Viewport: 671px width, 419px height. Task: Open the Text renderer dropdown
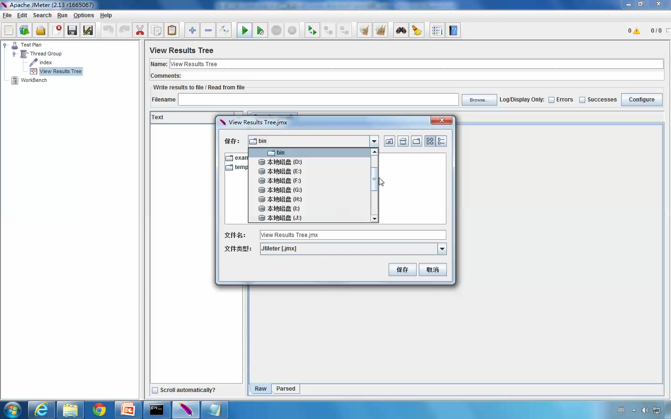click(238, 117)
